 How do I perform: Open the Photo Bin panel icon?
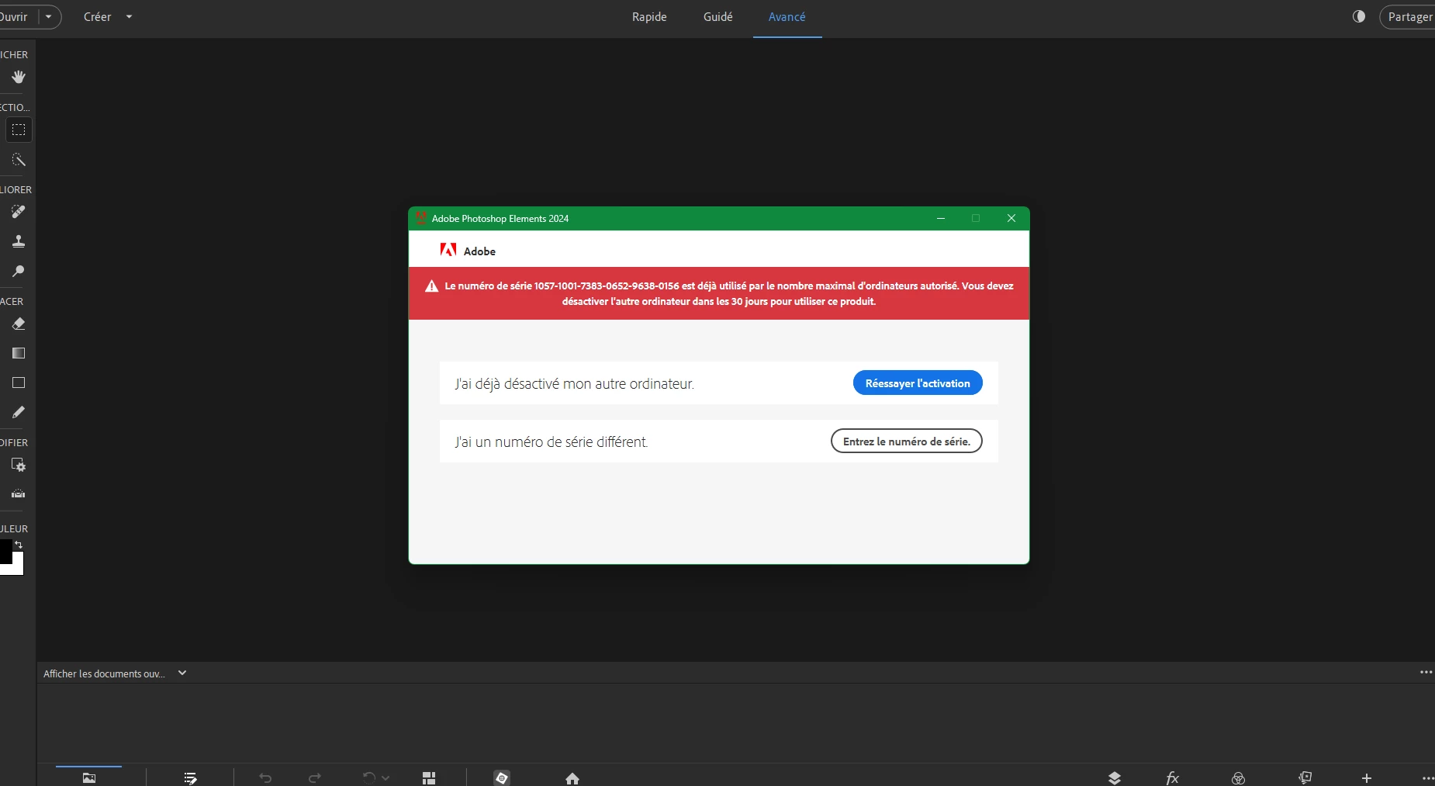89,777
